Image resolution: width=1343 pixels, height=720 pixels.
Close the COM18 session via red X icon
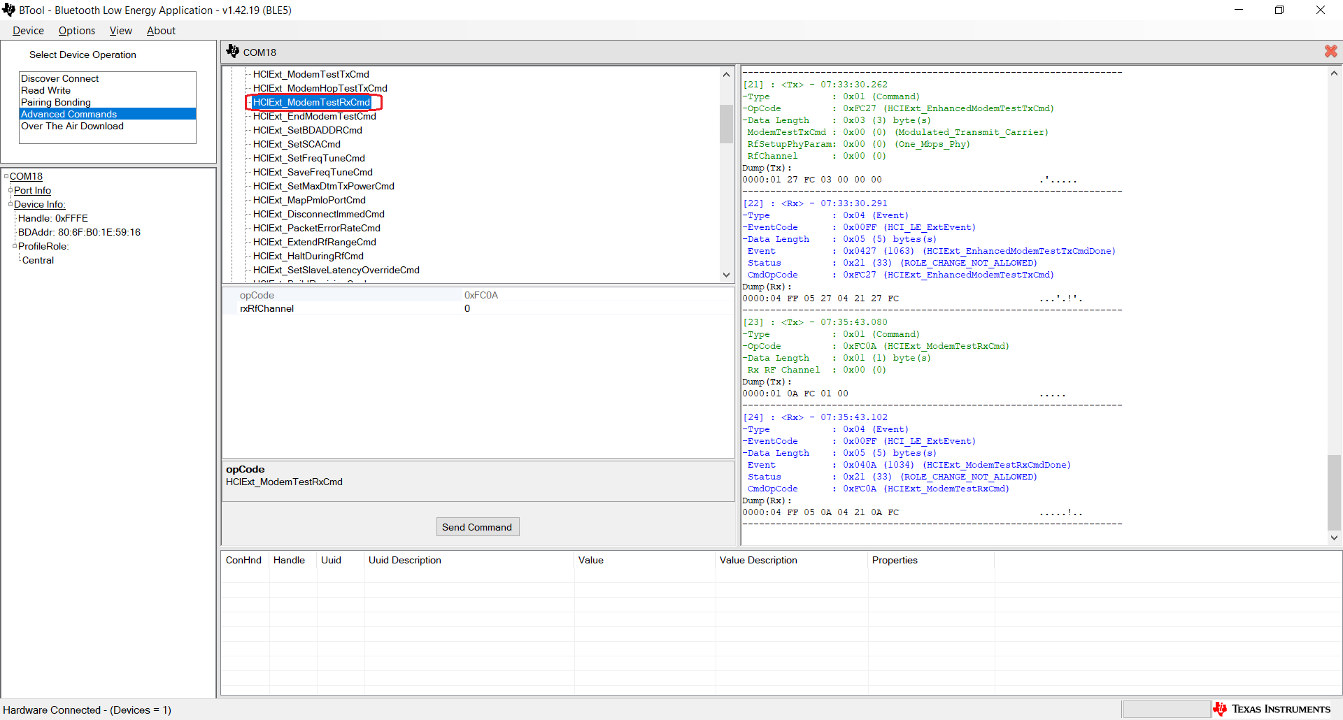click(x=1330, y=51)
